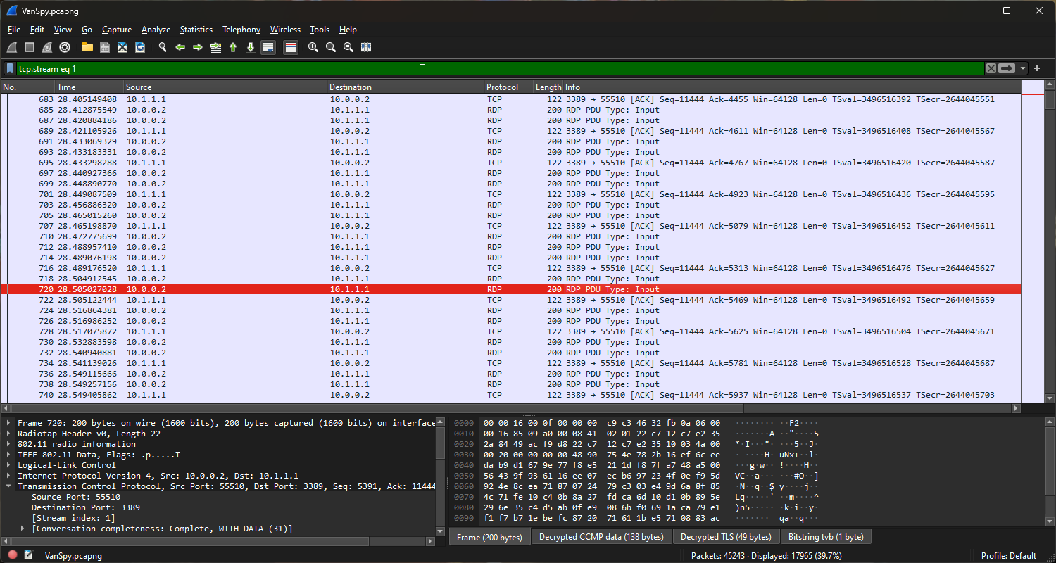The image size is (1056, 563).
Task: Go back in packet history
Action: coord(180,47)
